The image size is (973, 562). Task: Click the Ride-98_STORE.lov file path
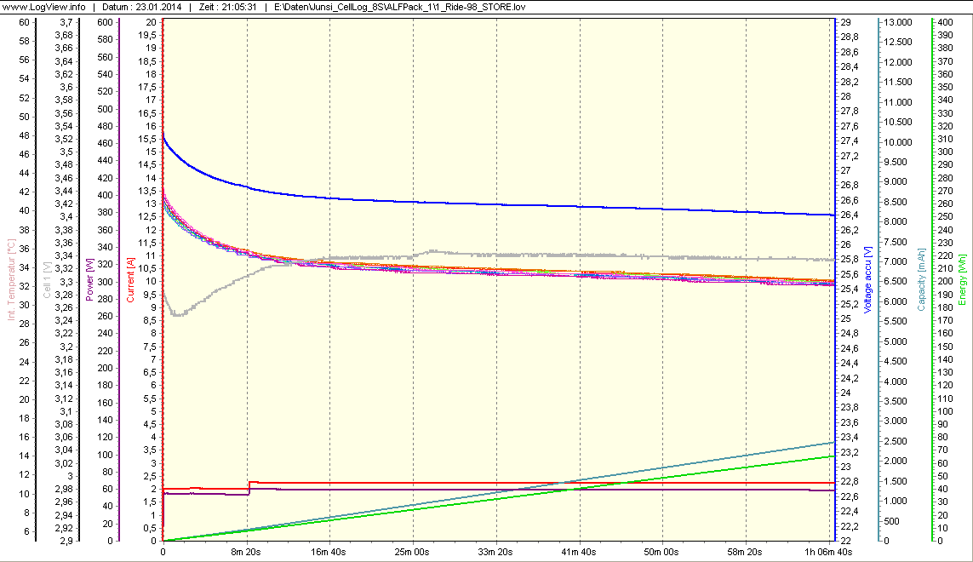pyautogui.click(x=404, y=7)
